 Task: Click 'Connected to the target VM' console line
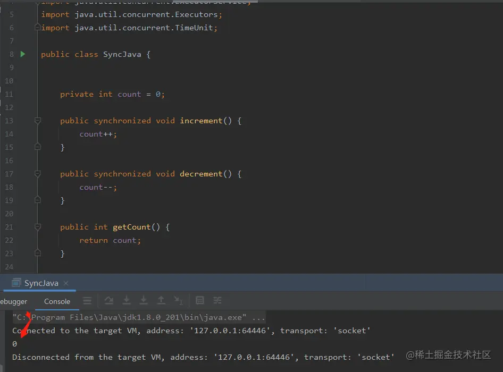click(x=191, y=331)
